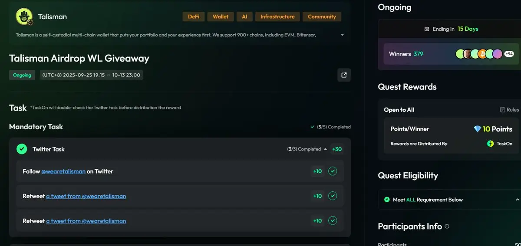Click the Open to All label
This screenshot has width=521, height=246.
[x=399, y=110]
